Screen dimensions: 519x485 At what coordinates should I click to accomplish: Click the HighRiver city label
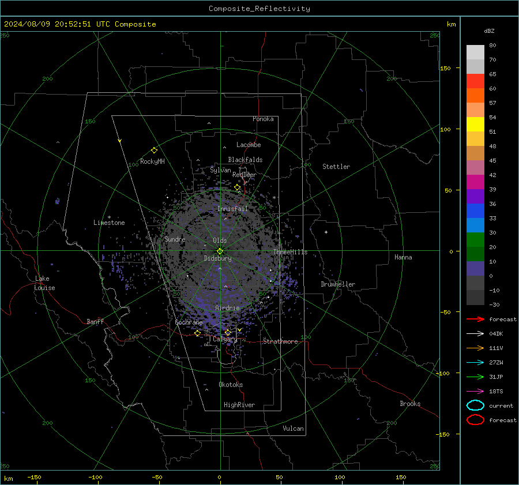tap(239, 405)
